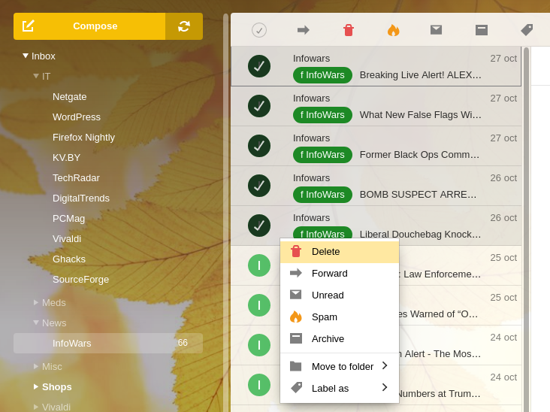The height and width of the screenshot is (412, 550).
Task: Click InfoWars label on 'BOMB SUSPECT' row
Action: [x=322, y=195]
